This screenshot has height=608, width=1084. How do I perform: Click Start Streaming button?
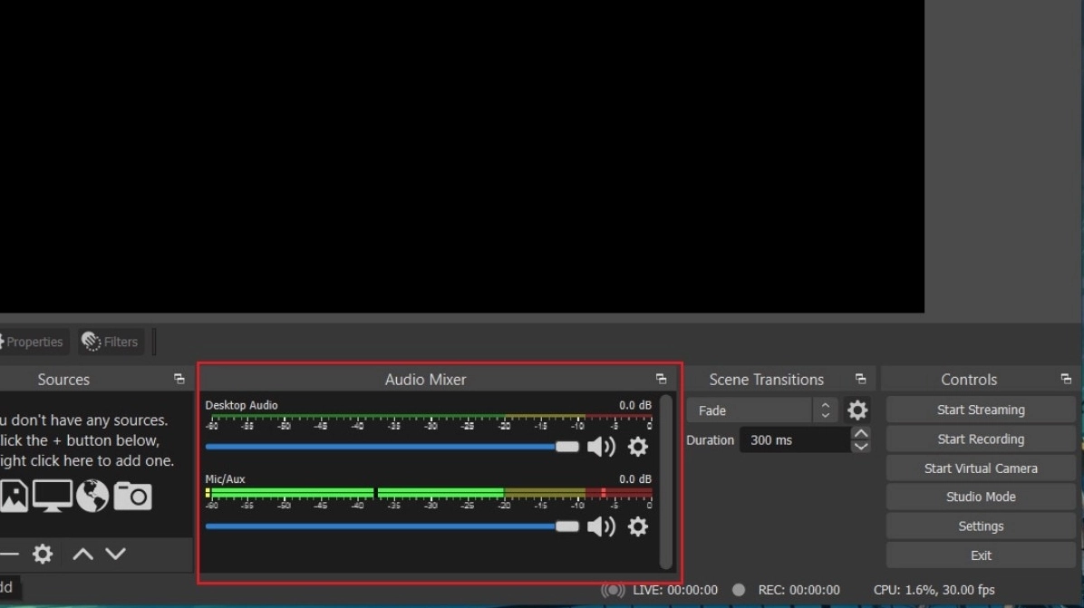pyautogui.click(x=981, y=410)
